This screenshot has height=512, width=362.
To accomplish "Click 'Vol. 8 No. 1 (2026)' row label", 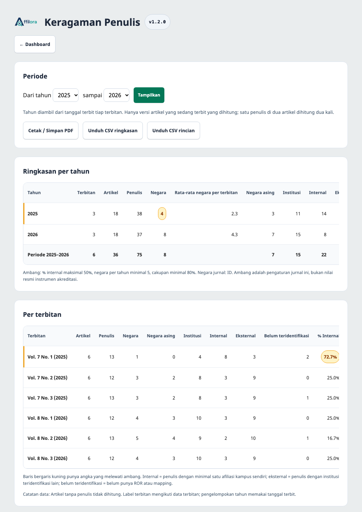I will pyautogui.click(x=47, y=418).
